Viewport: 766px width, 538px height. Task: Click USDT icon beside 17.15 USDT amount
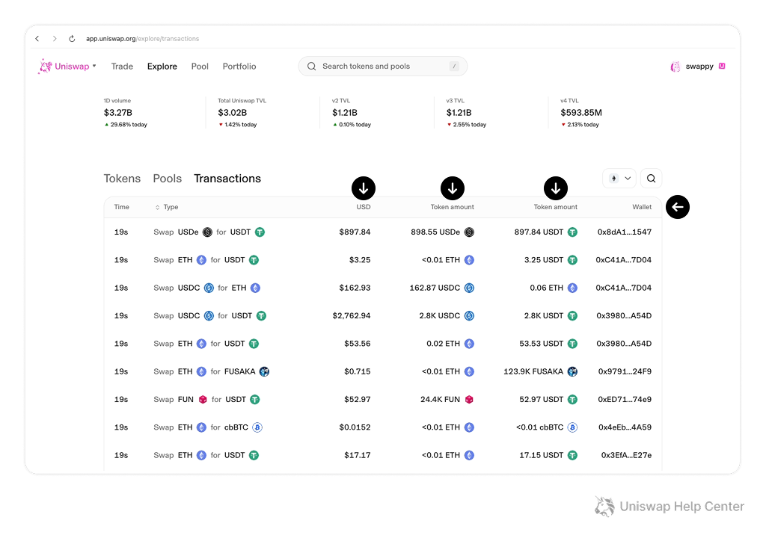[572, 455]
